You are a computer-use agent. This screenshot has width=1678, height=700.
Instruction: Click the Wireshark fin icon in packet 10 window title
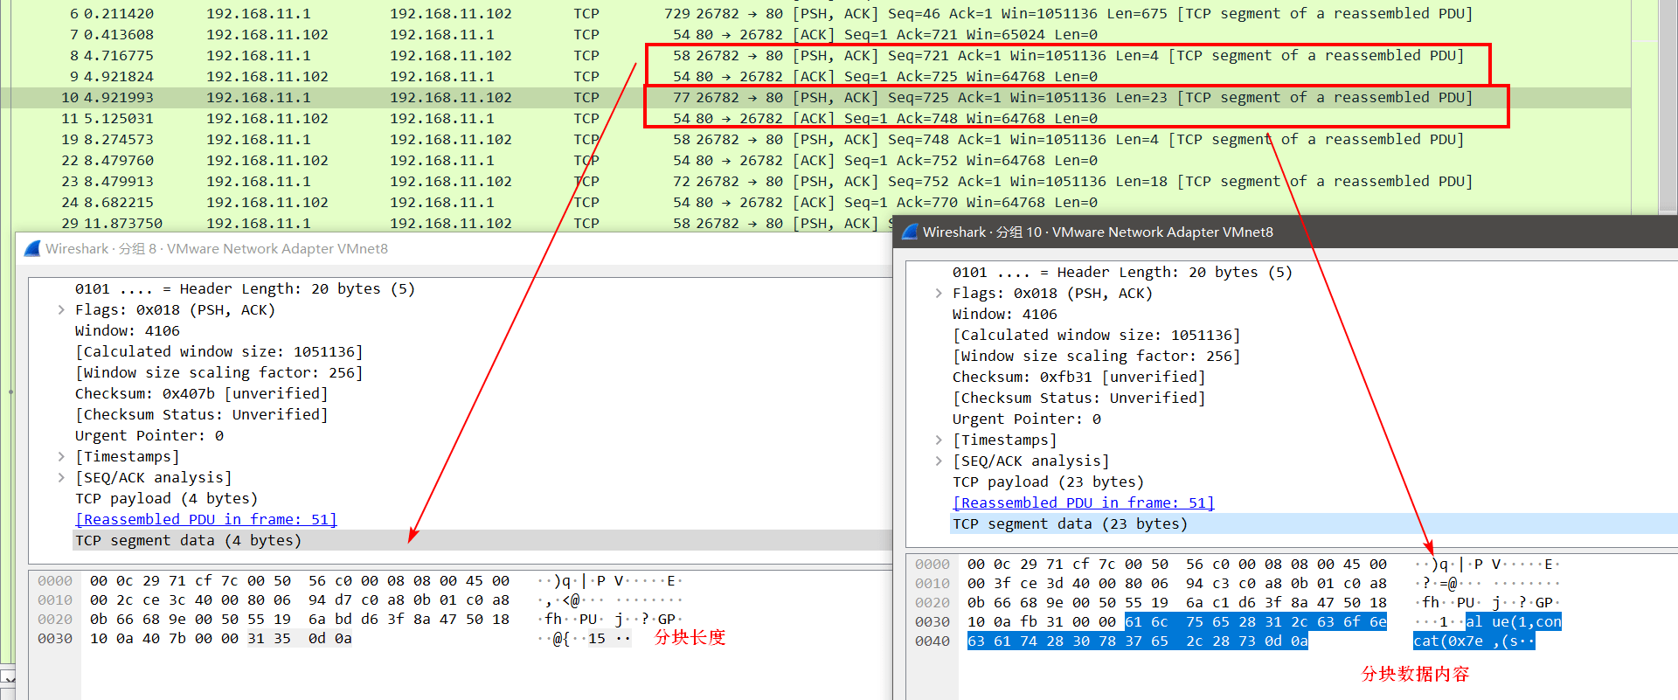click(910, 232)
